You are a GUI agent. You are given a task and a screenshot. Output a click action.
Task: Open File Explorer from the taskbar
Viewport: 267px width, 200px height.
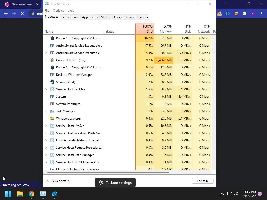click(20, 194)
